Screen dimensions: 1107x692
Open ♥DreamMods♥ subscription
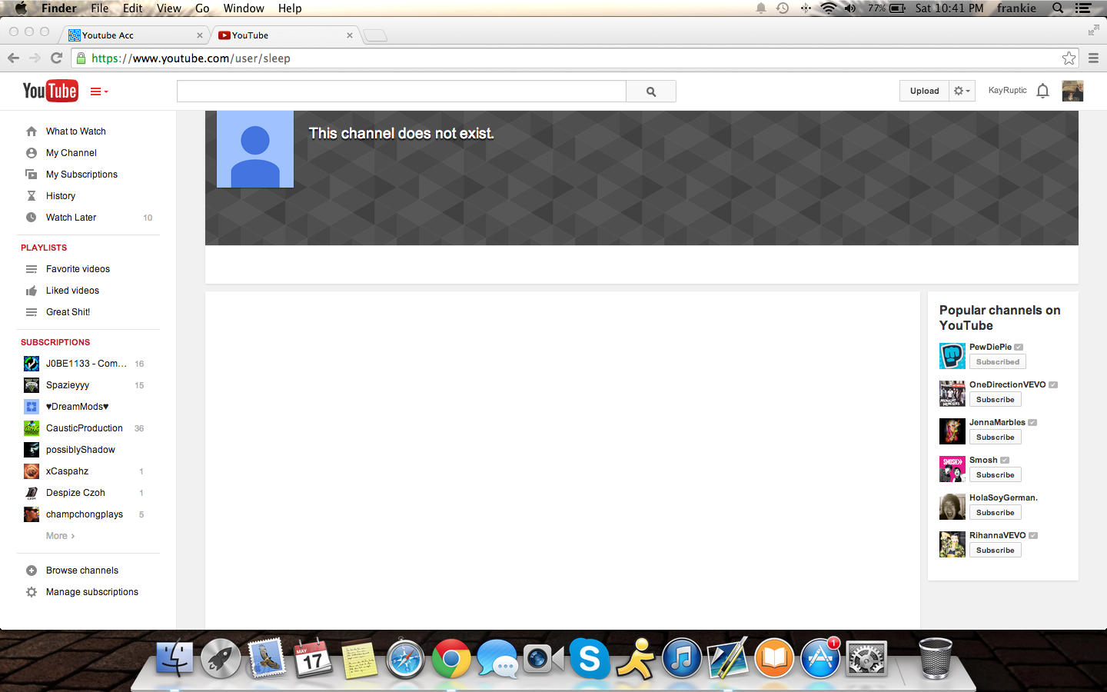(77, 407)
